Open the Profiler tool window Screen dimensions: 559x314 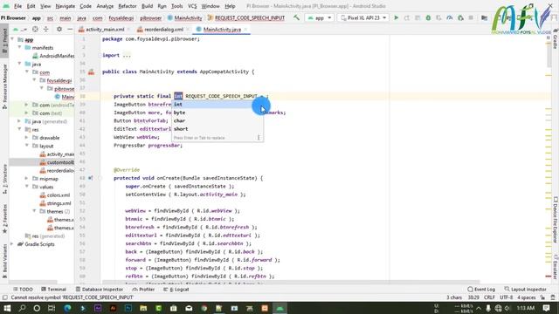[143, 289]
